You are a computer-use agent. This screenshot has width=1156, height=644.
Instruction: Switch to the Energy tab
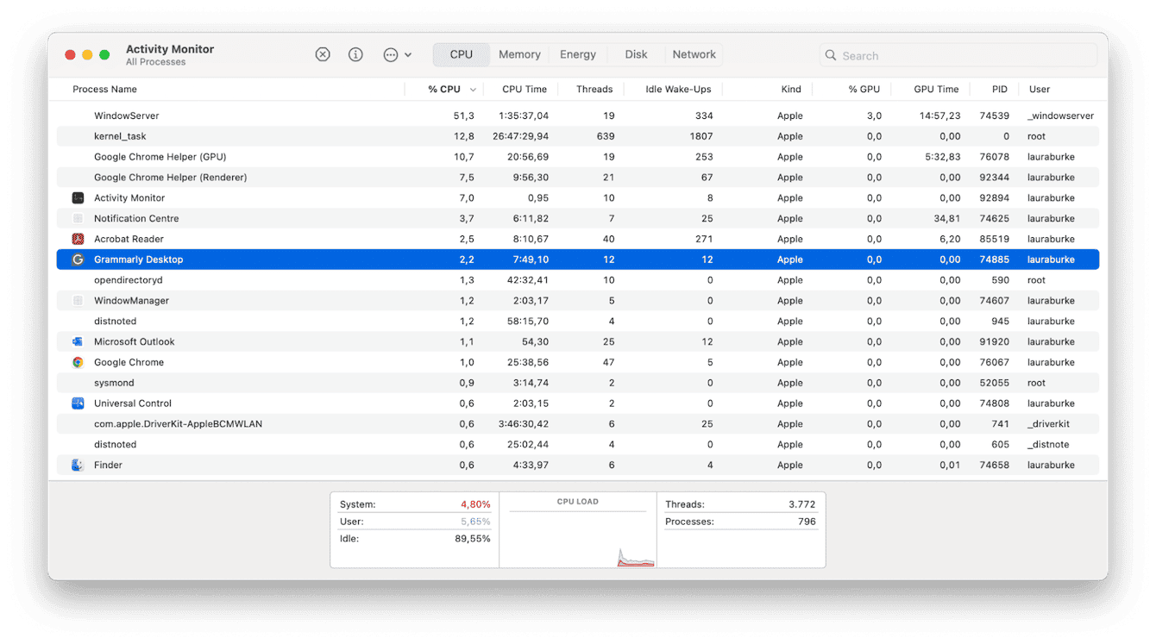click(578, 53)
